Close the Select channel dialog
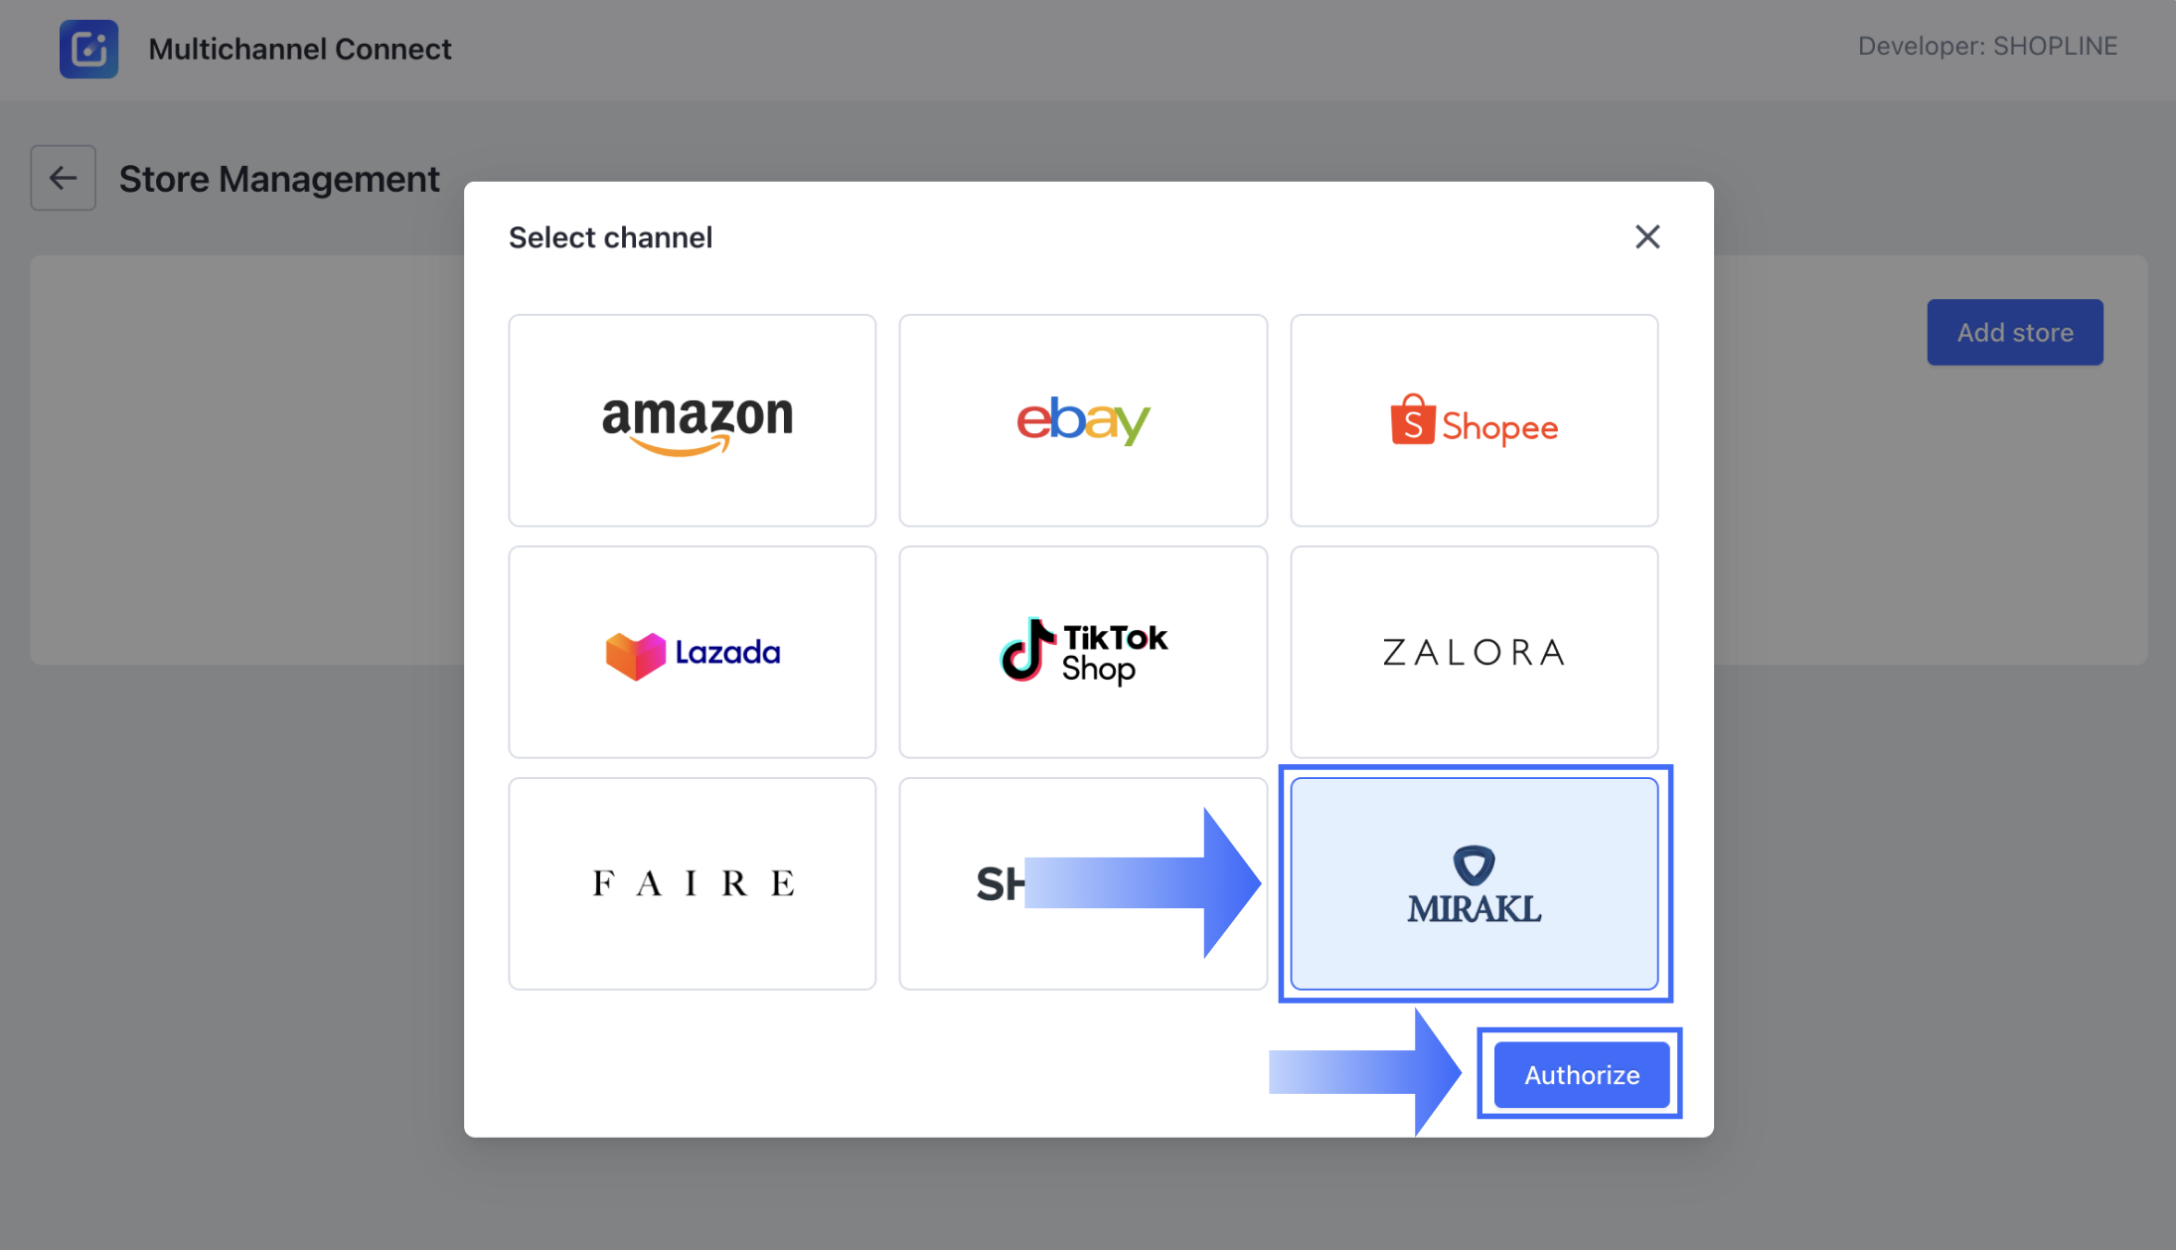Screen dimensions: 2176x1250 coord(1647,236)
